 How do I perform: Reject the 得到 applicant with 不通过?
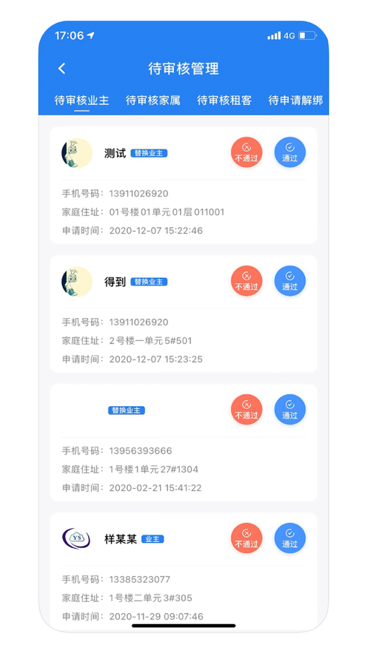pyautogui.click(x=247, y=282)
